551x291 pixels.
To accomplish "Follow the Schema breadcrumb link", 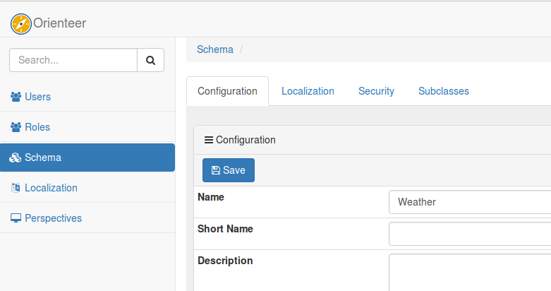I will (x=214, y=49).
